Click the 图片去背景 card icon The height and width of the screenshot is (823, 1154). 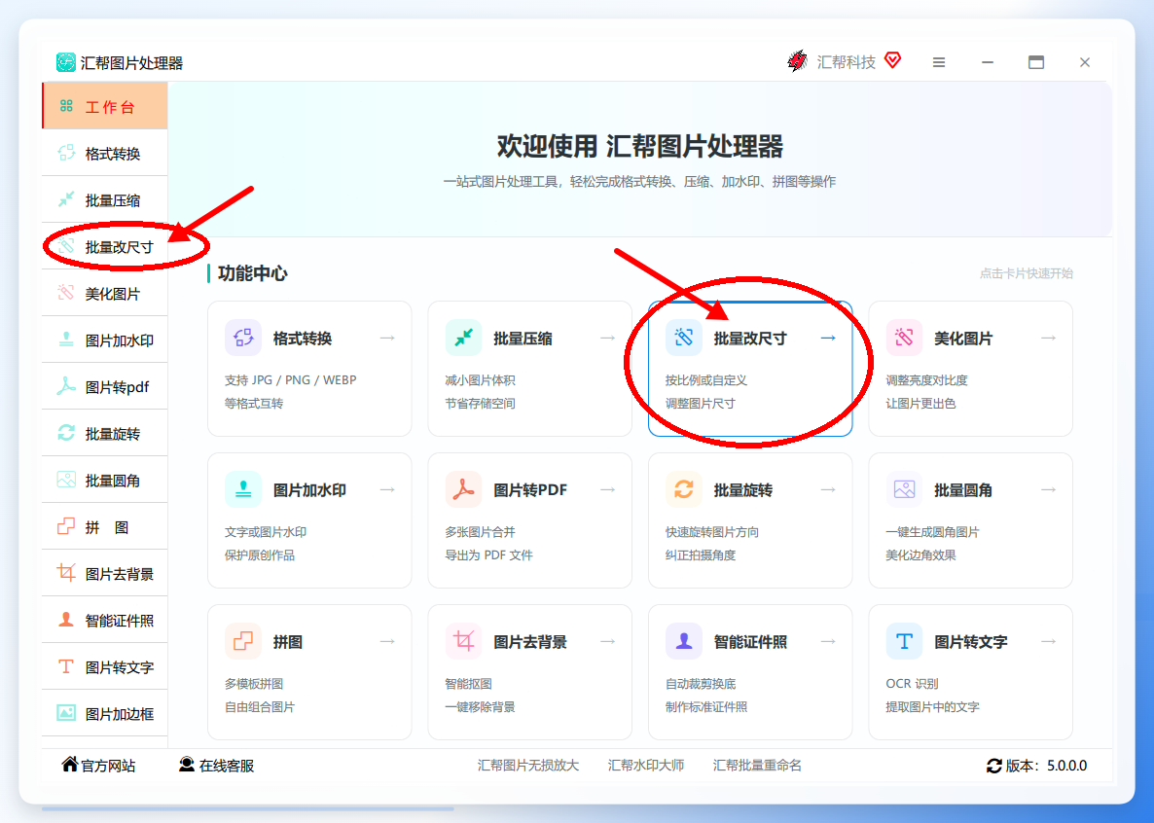point(464,641)
